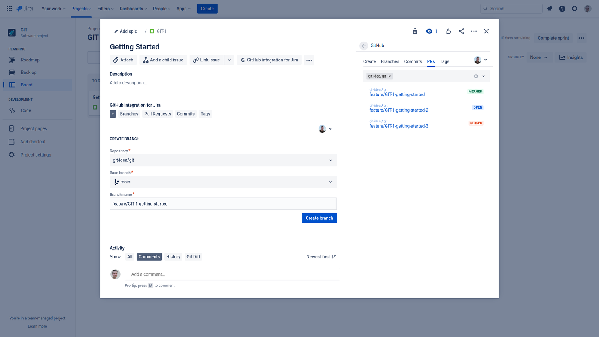Click the Add a comment field
Image resolution: width=599 pixels, height=337 pixels.
(x=232, y=274)
